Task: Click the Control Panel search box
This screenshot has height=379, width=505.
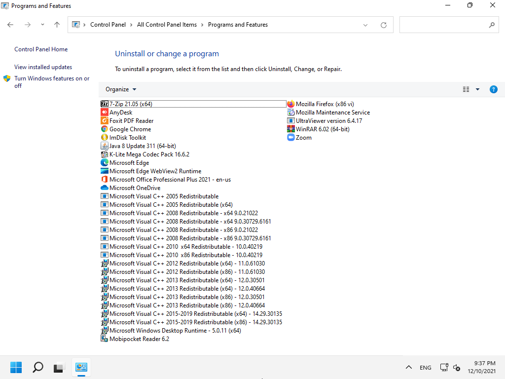Action: click(x=444, y=25)
